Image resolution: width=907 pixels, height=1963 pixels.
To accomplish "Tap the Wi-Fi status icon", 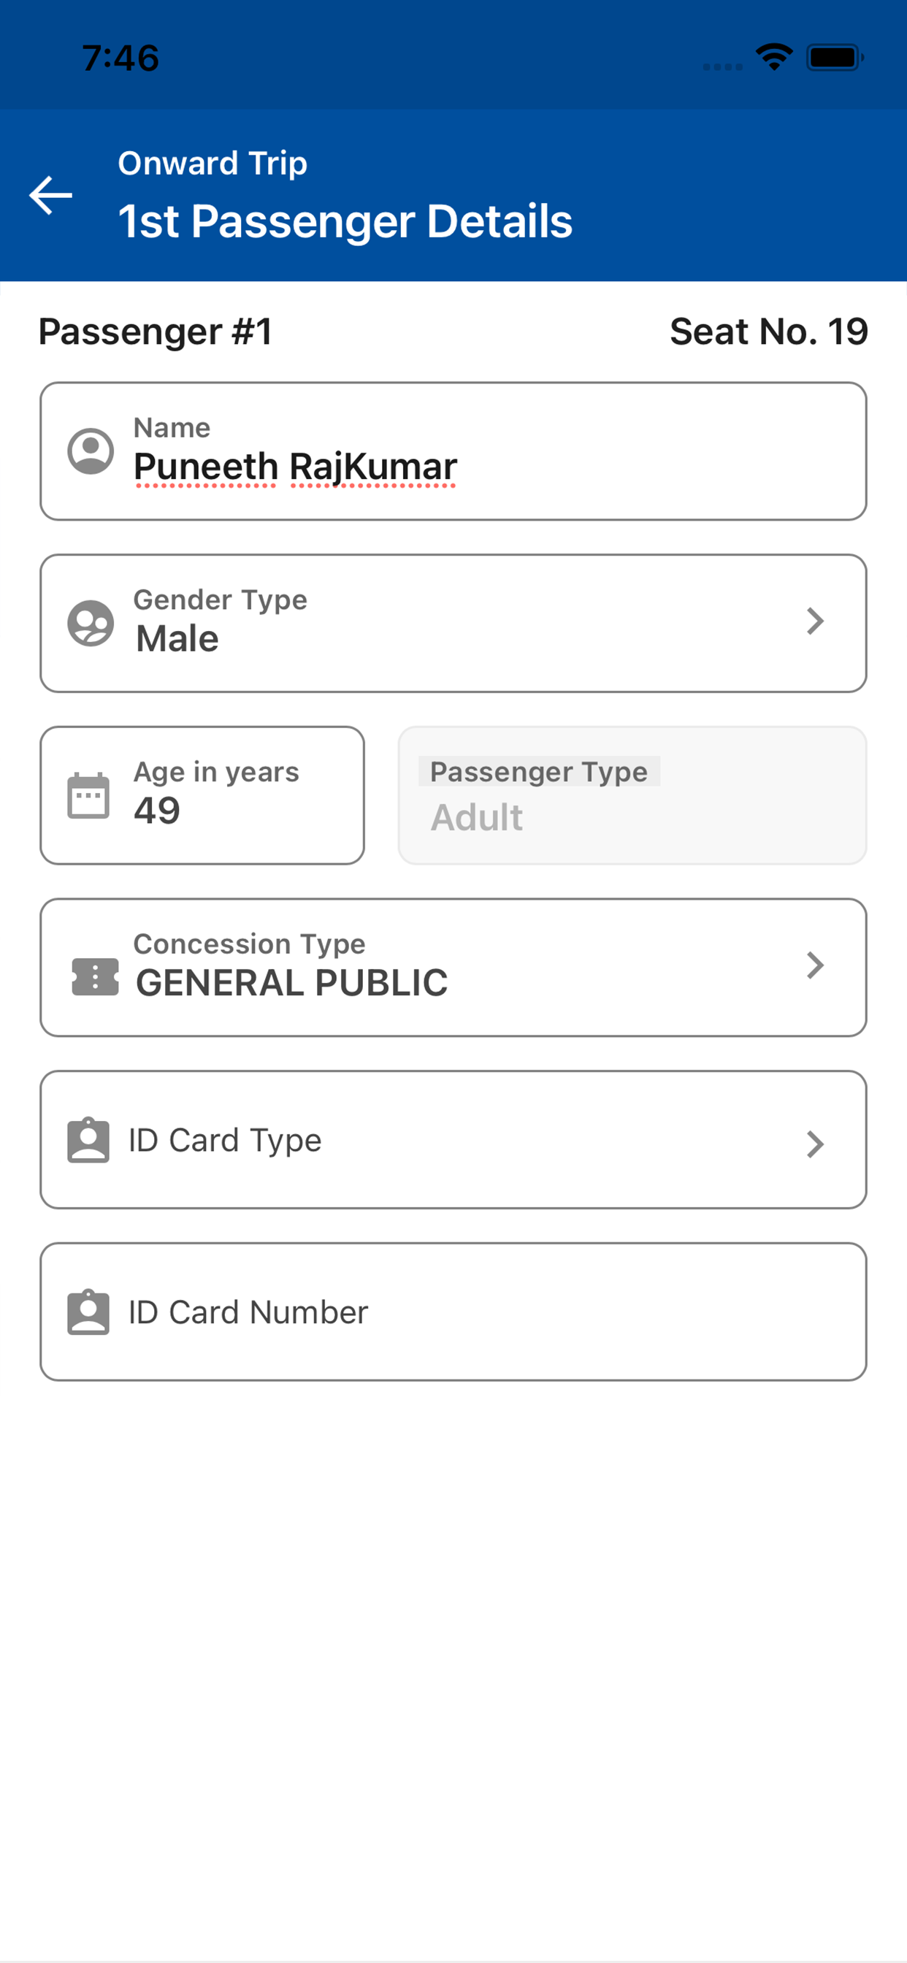I will 773,57.
